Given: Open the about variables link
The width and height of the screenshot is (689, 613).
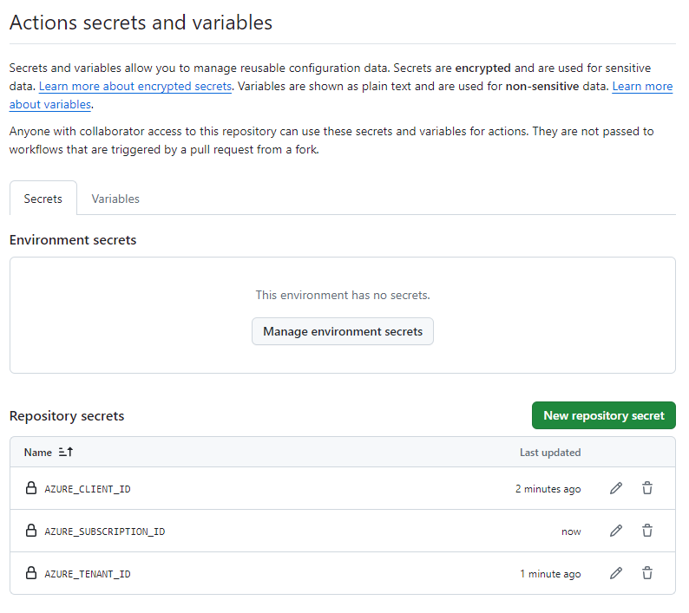Looking at the screenshot, I should (x=50, y=105).
